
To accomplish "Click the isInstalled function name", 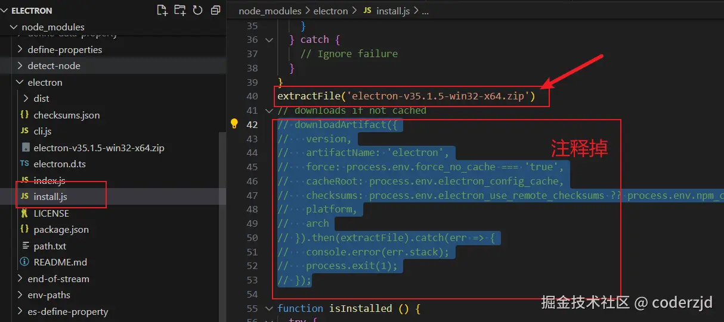I will (360, 308).
